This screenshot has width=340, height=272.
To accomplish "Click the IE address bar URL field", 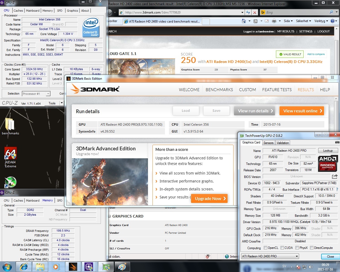I will click(x=182, y=12).
